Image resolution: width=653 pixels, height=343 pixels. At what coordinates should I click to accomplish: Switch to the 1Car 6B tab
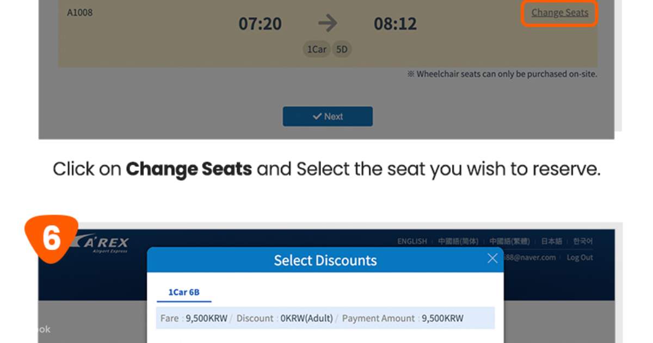[184, 292]
